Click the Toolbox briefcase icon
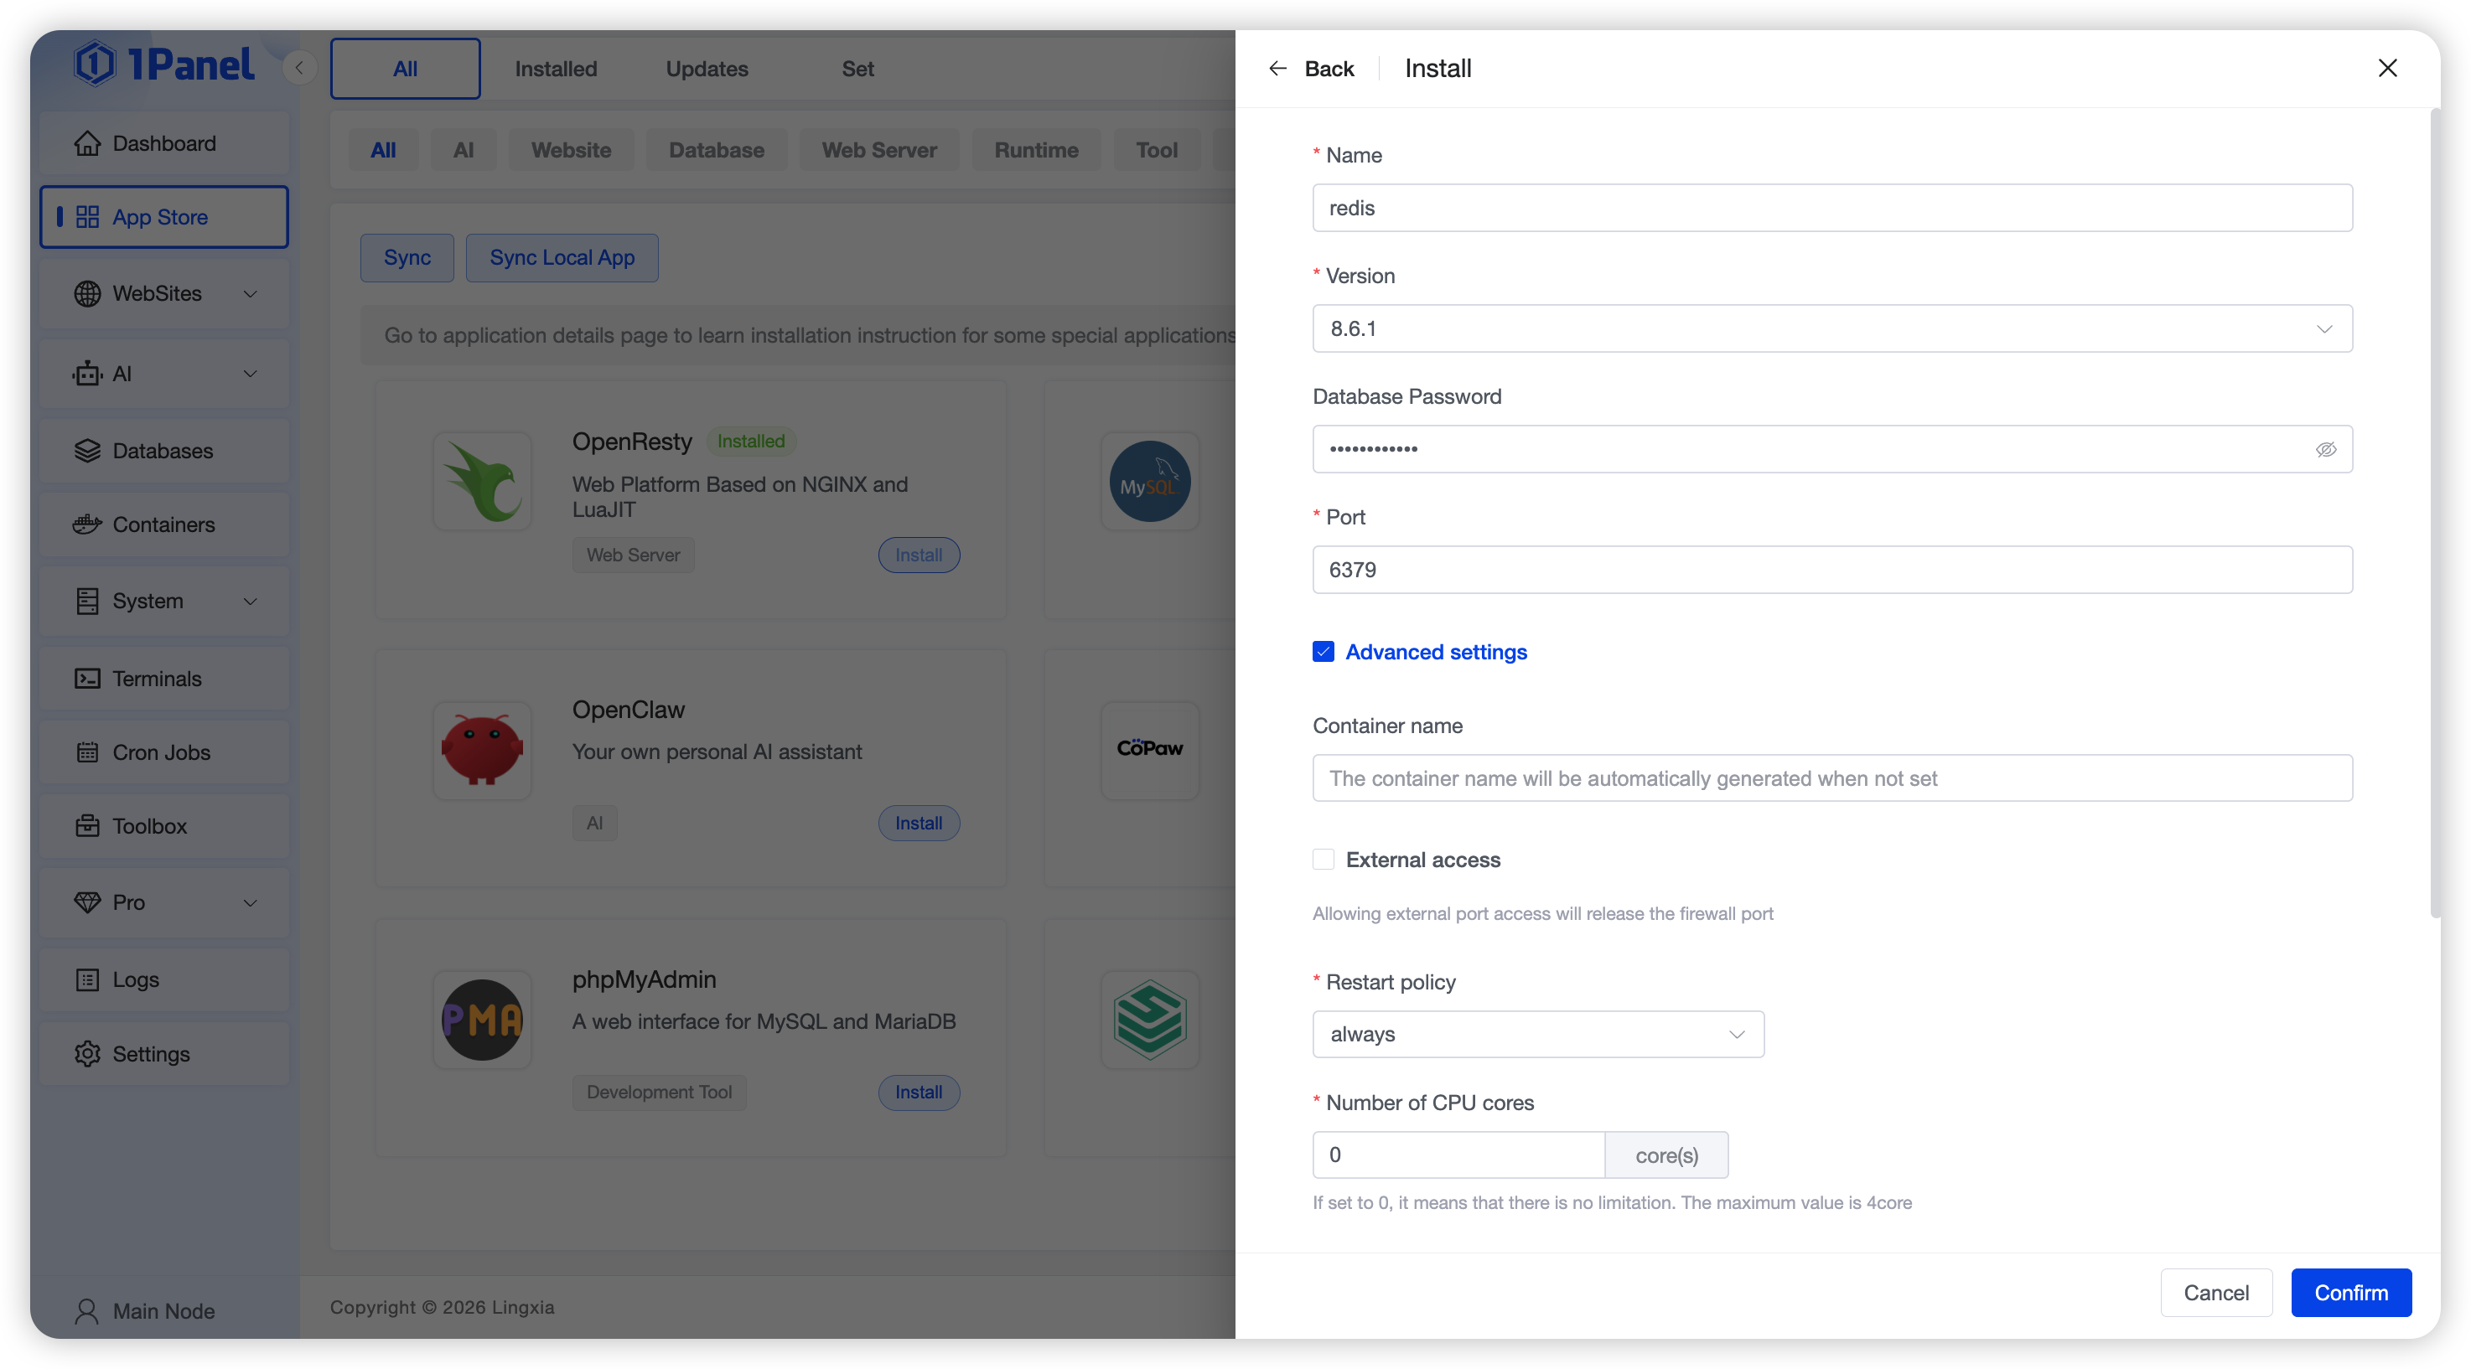Viewport: 2471px width, 1369px height. pyautogui.click(x=87, y=826)
